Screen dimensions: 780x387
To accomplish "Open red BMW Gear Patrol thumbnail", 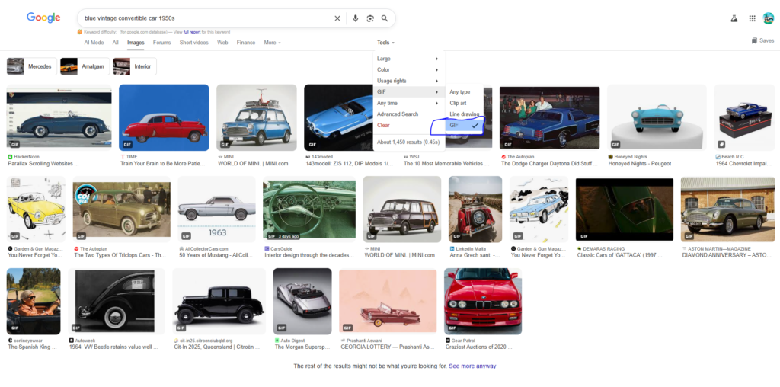I will (483, 302).
